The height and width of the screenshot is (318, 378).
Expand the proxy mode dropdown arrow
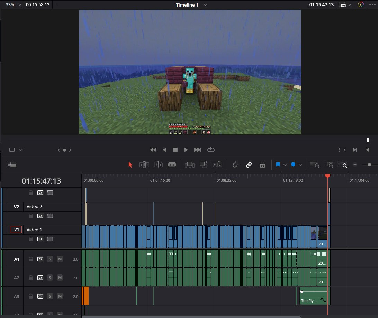[x=350, y=4]
